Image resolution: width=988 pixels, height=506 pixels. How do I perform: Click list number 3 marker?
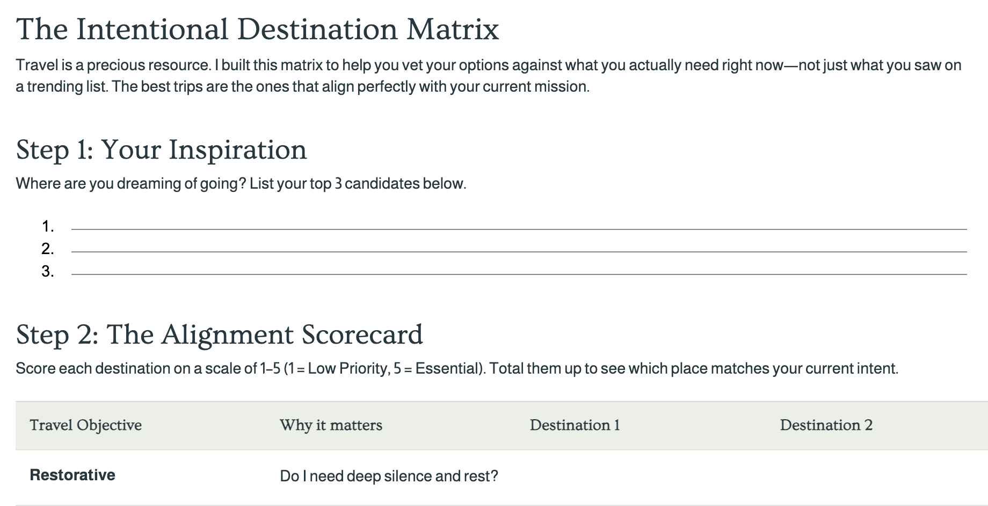point(48,272)
